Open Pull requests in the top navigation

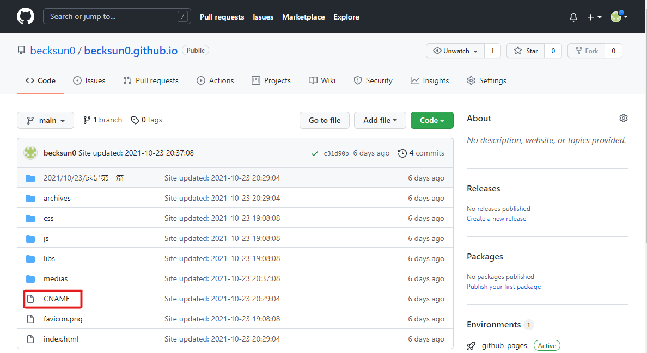pos(222,17)
